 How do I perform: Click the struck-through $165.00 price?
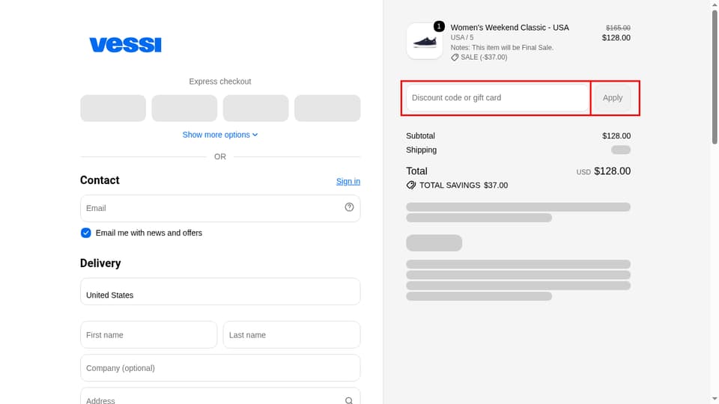click(618, 28)
